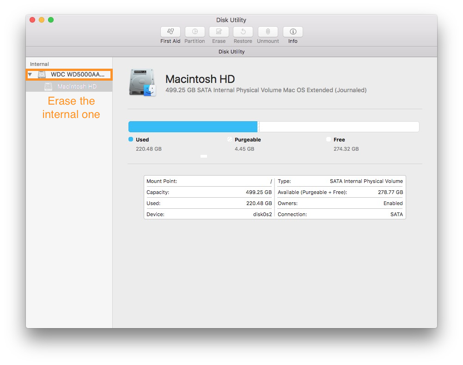Toggle the Used legend indicator

131,139
